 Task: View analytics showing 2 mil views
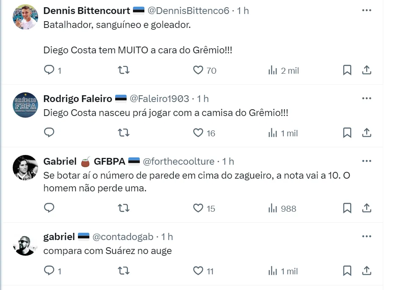click(283, 70)
